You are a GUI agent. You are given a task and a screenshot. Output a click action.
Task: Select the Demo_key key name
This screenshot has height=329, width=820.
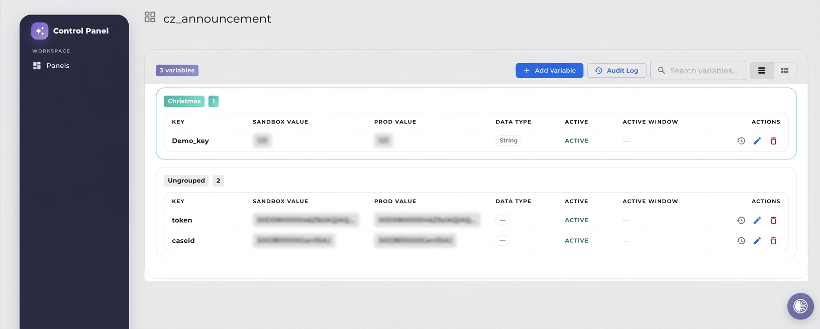tap(190, 141)
